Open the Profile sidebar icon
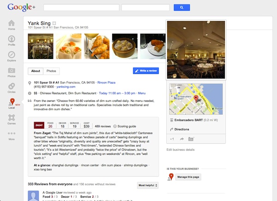277x201 pixels. (x=11, y=41)
